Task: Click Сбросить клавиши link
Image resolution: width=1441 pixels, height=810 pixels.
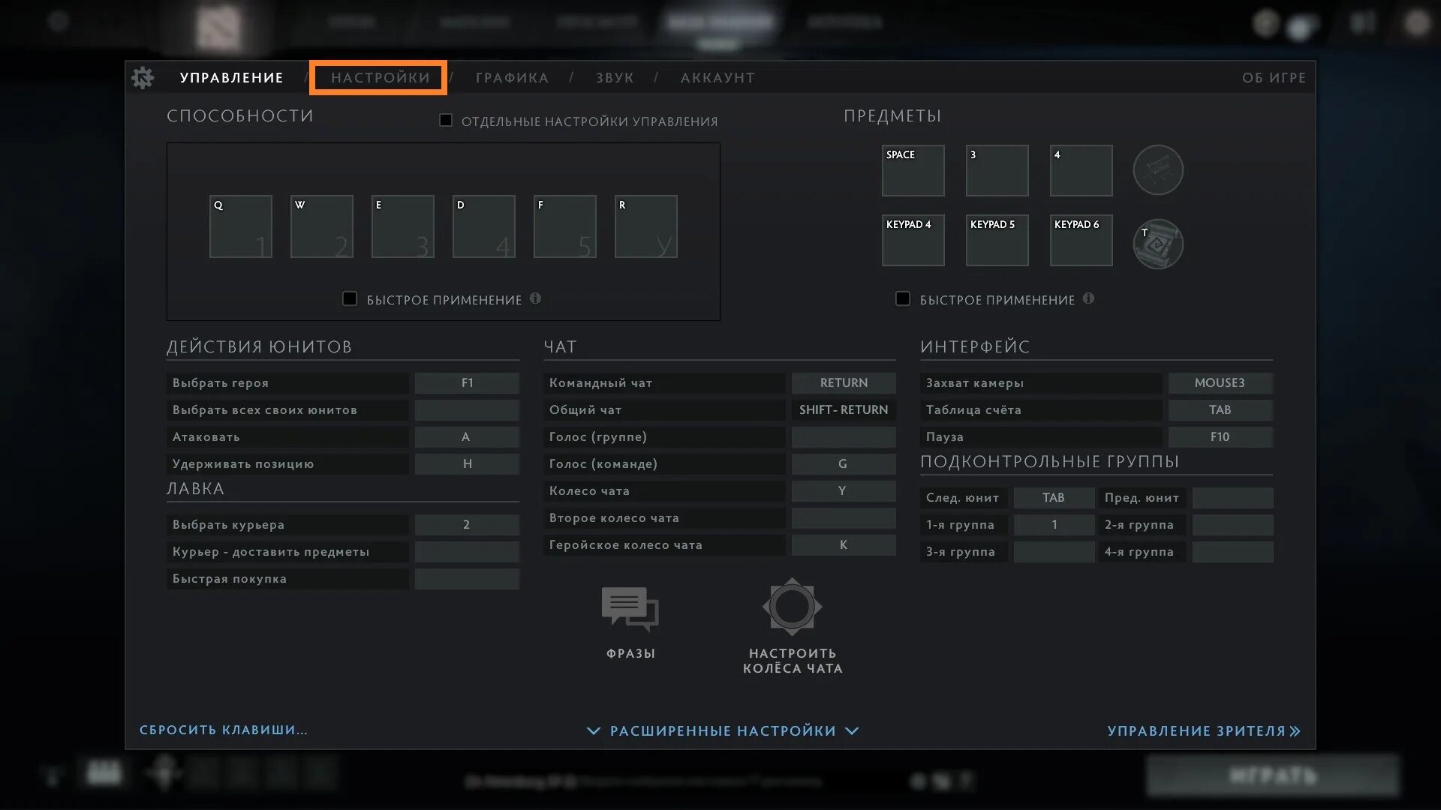Action: tap(224, 730)
